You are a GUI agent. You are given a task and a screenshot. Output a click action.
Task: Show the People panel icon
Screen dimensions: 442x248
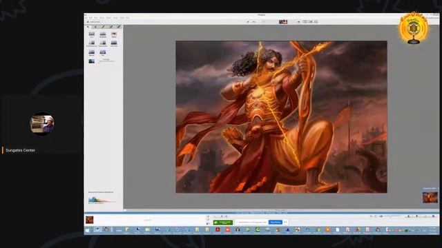[x=408, y=216]
